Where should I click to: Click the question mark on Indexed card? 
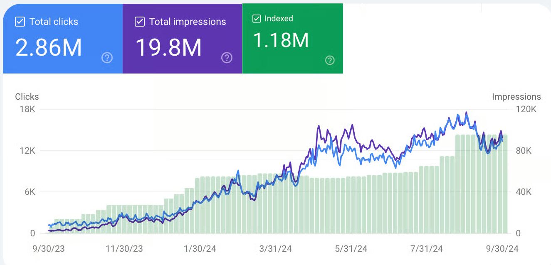click(330, 61)
